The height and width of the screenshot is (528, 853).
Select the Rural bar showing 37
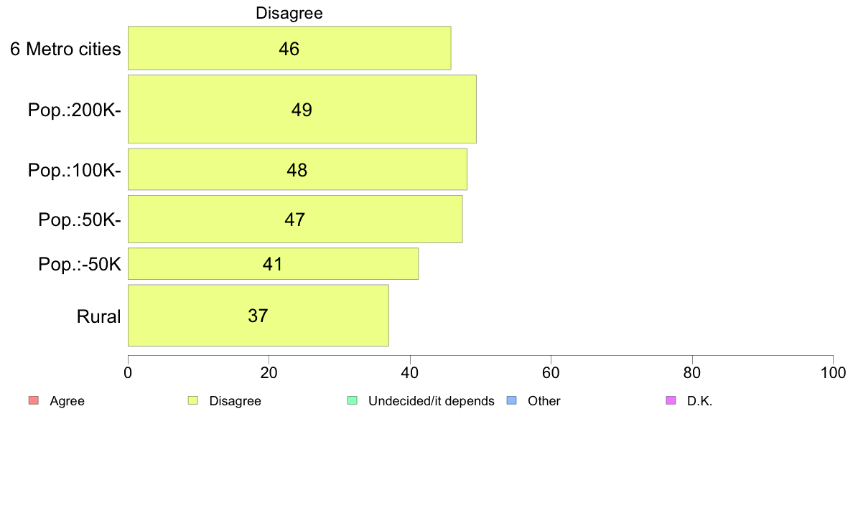click(x=258, y=316)
